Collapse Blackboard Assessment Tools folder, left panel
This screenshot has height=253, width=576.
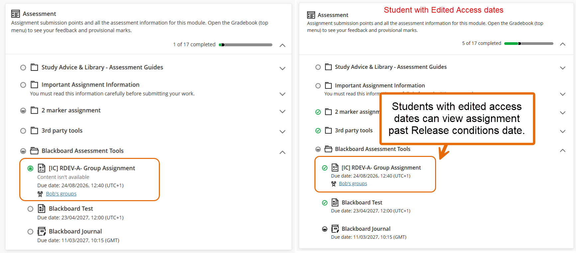tap(283, 152)
